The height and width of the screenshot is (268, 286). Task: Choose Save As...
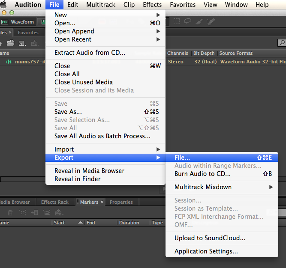[x=105, y=112]
